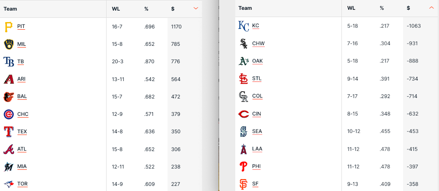The height and width of the screenshot is (191, 439).
Task: Sort right table by % column header
Action: (382, 8)
